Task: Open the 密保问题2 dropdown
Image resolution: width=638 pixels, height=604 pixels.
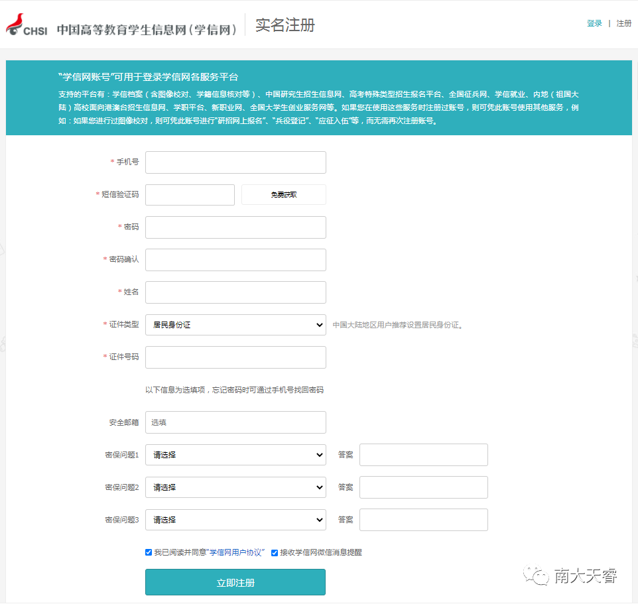Action: (235, 487)
